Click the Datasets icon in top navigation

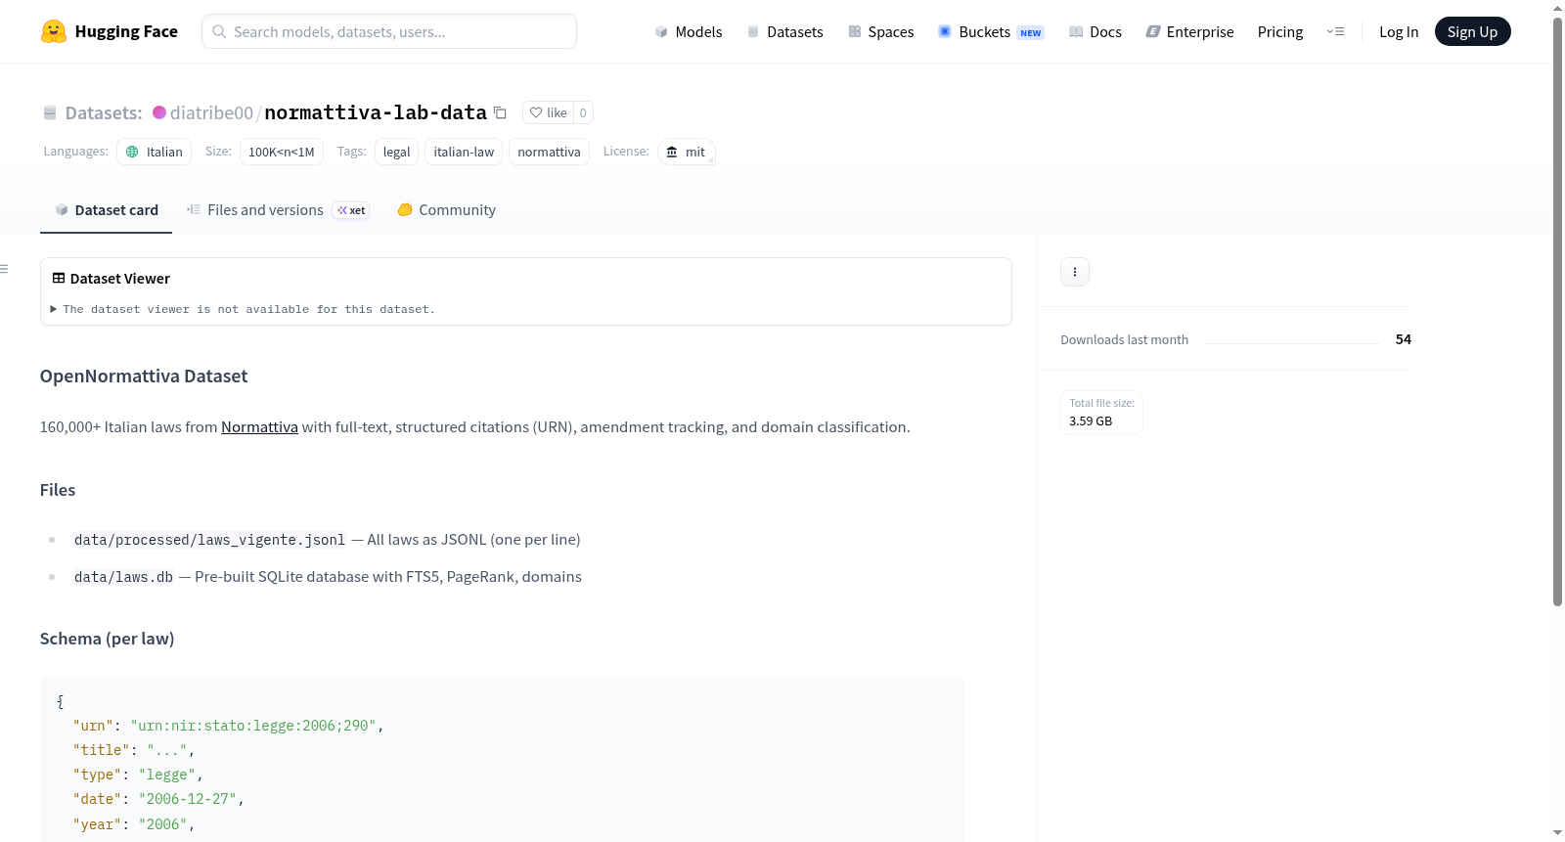click(x=753, y=31)
